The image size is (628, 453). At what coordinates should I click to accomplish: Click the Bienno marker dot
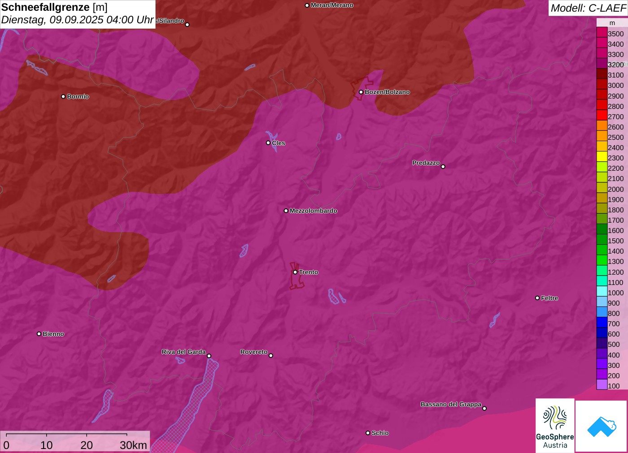coord(39,334)
